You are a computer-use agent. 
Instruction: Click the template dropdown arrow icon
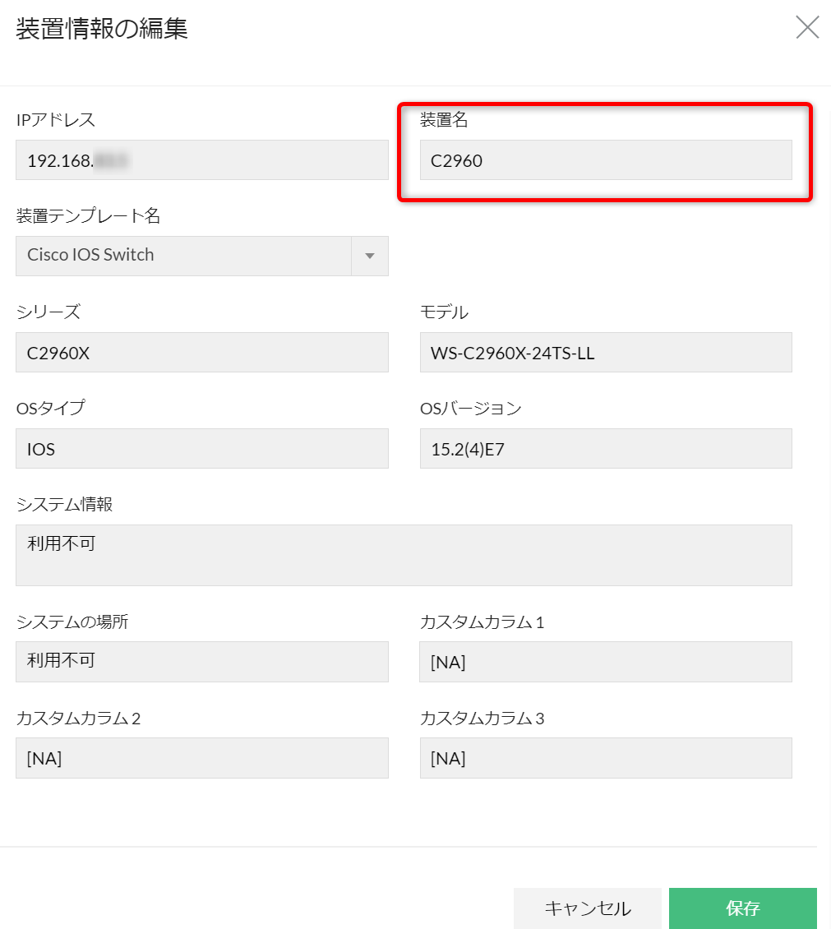[x=370, y=256]
